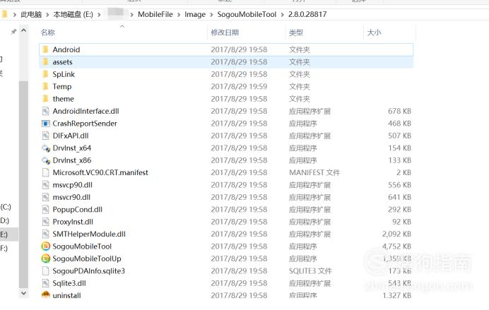Expand the SogouMobileTool breadcrumb chevron
The image size is (489, 310).
coord(282,14)
